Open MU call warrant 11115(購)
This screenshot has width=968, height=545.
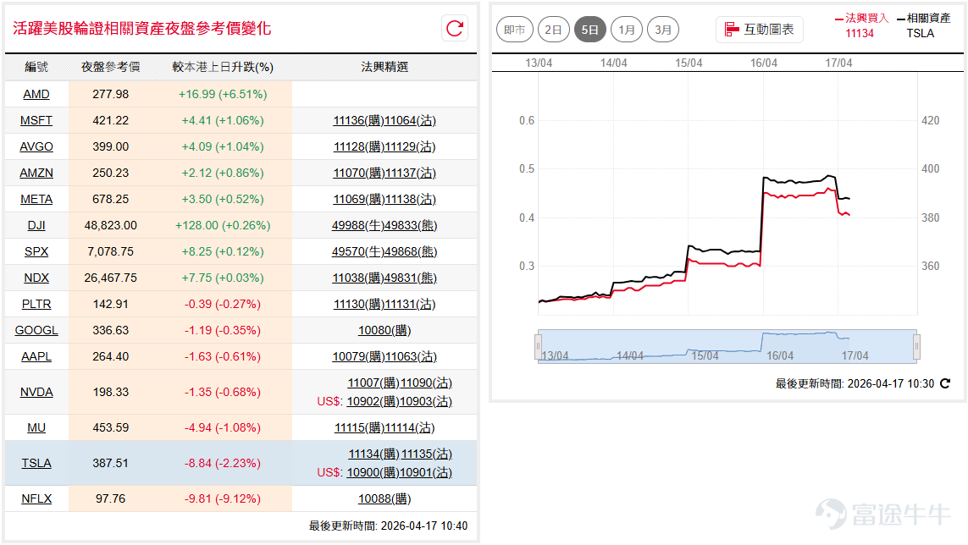point(359,427)
